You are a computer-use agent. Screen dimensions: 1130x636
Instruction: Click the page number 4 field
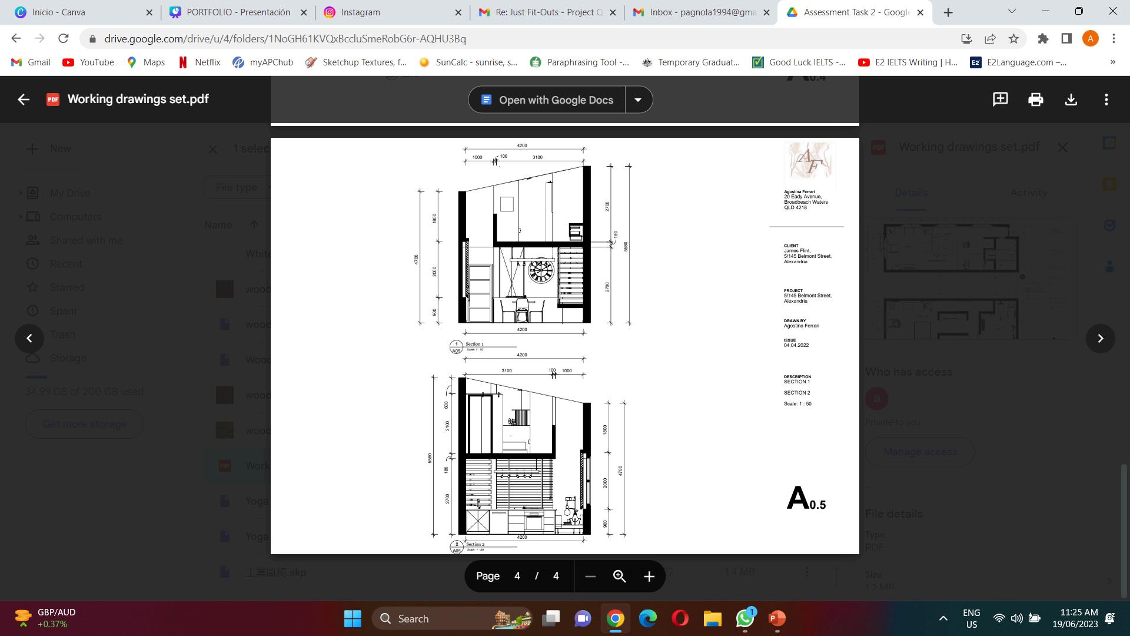point(517,577)
